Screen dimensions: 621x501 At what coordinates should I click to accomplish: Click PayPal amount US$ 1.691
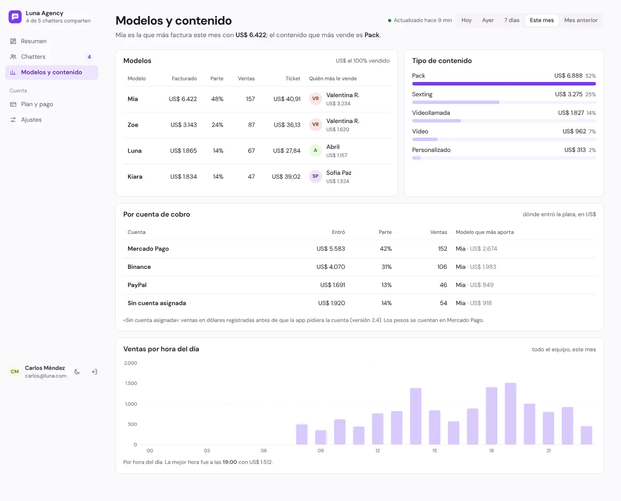[333, 285]
